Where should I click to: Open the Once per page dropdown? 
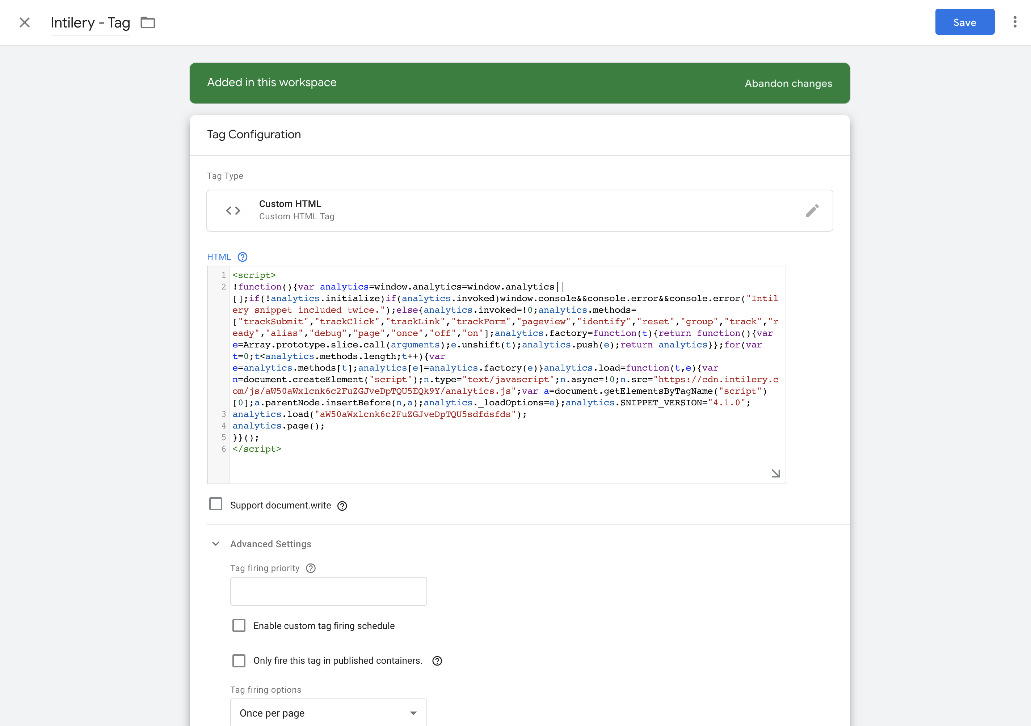click(328, 713)
